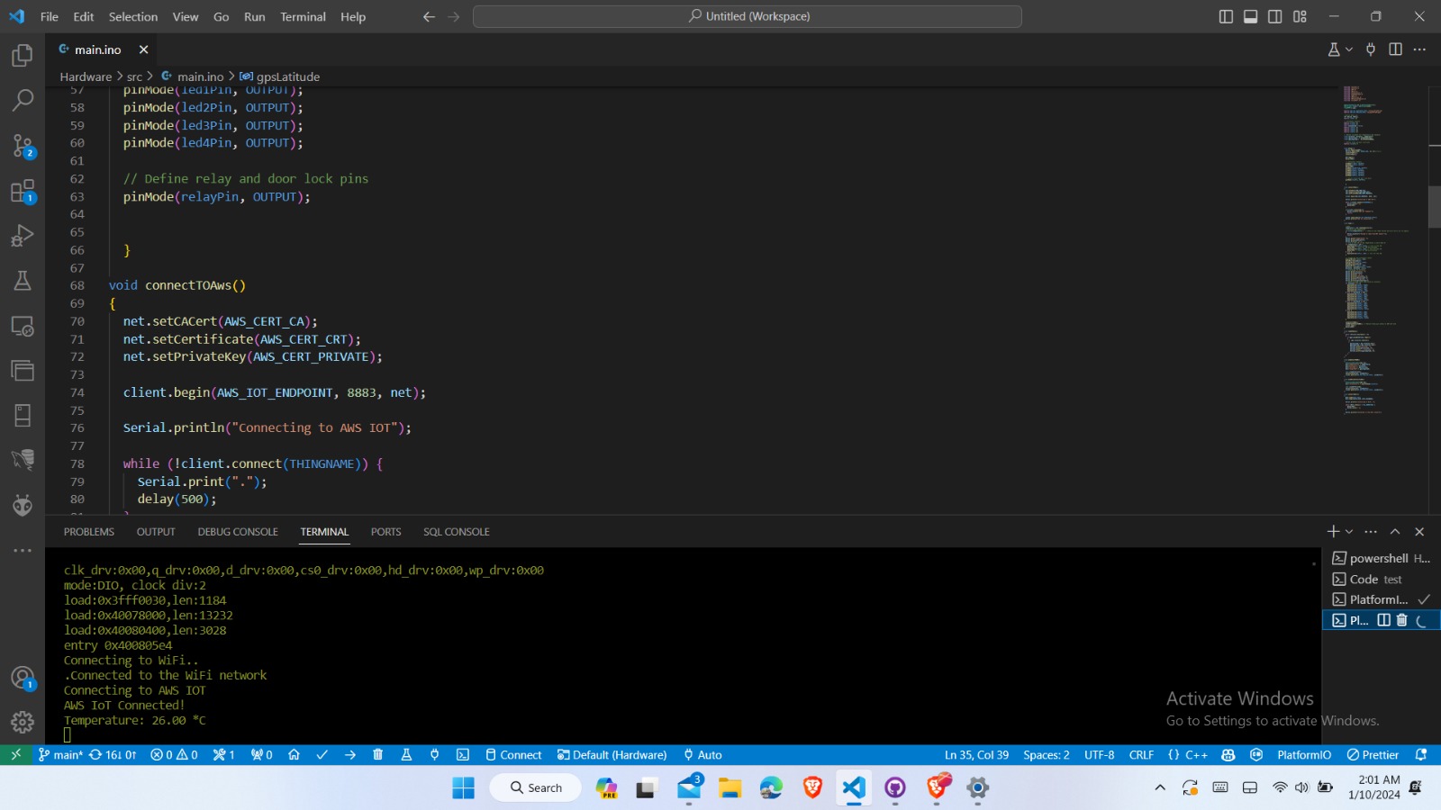This screenshot has width=1441, height=810.
Task: Click the editor vertical scrollbar thumb
Action: click(x=1435, y=206)
